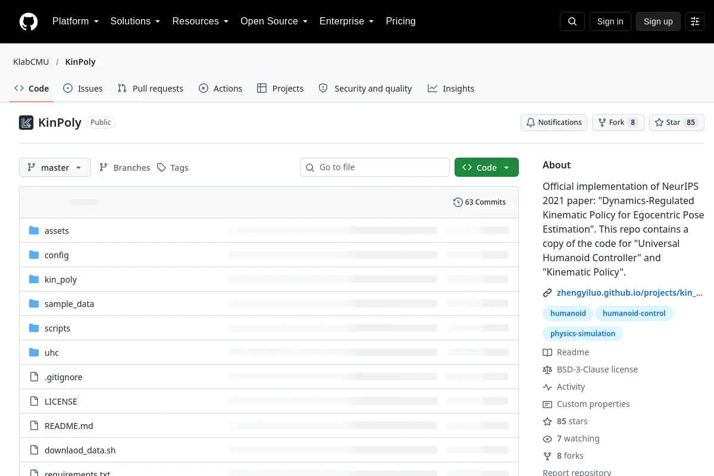The width and height of the screenshot is (714, 476).
Task: Expand the Open Source menu
Action: [274, 21]
